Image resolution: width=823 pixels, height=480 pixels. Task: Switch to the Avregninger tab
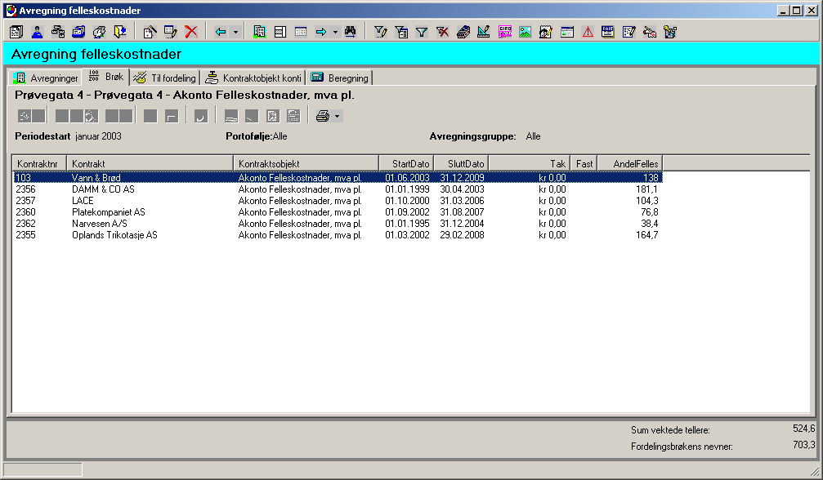47,78
